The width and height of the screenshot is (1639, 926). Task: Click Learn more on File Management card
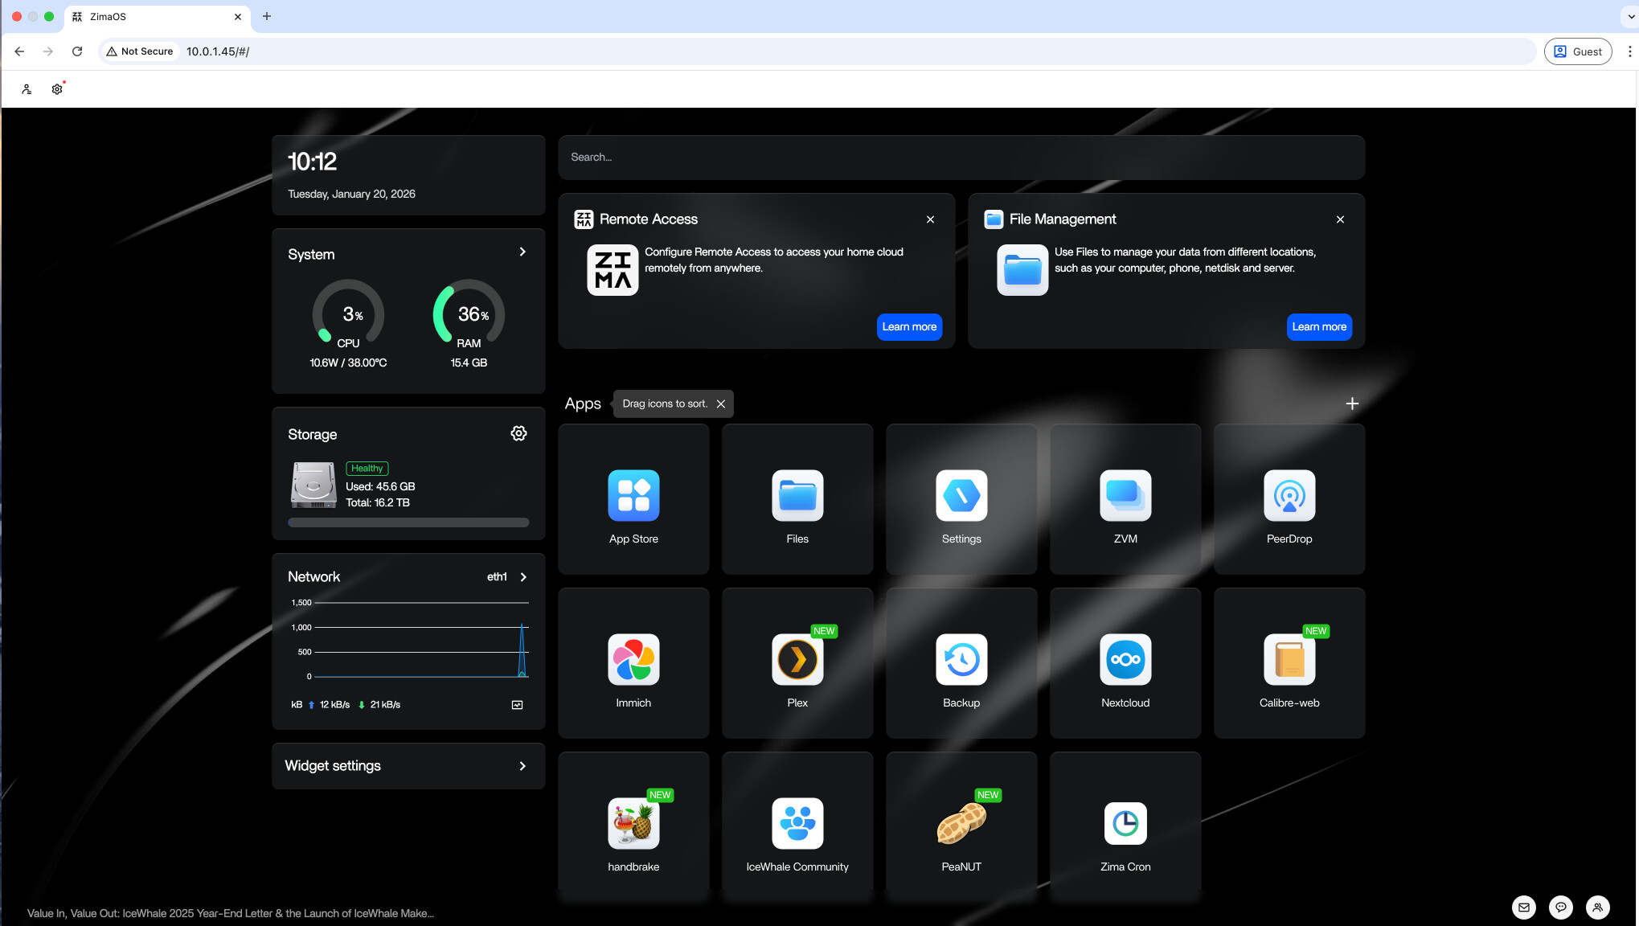[1318, 327]
